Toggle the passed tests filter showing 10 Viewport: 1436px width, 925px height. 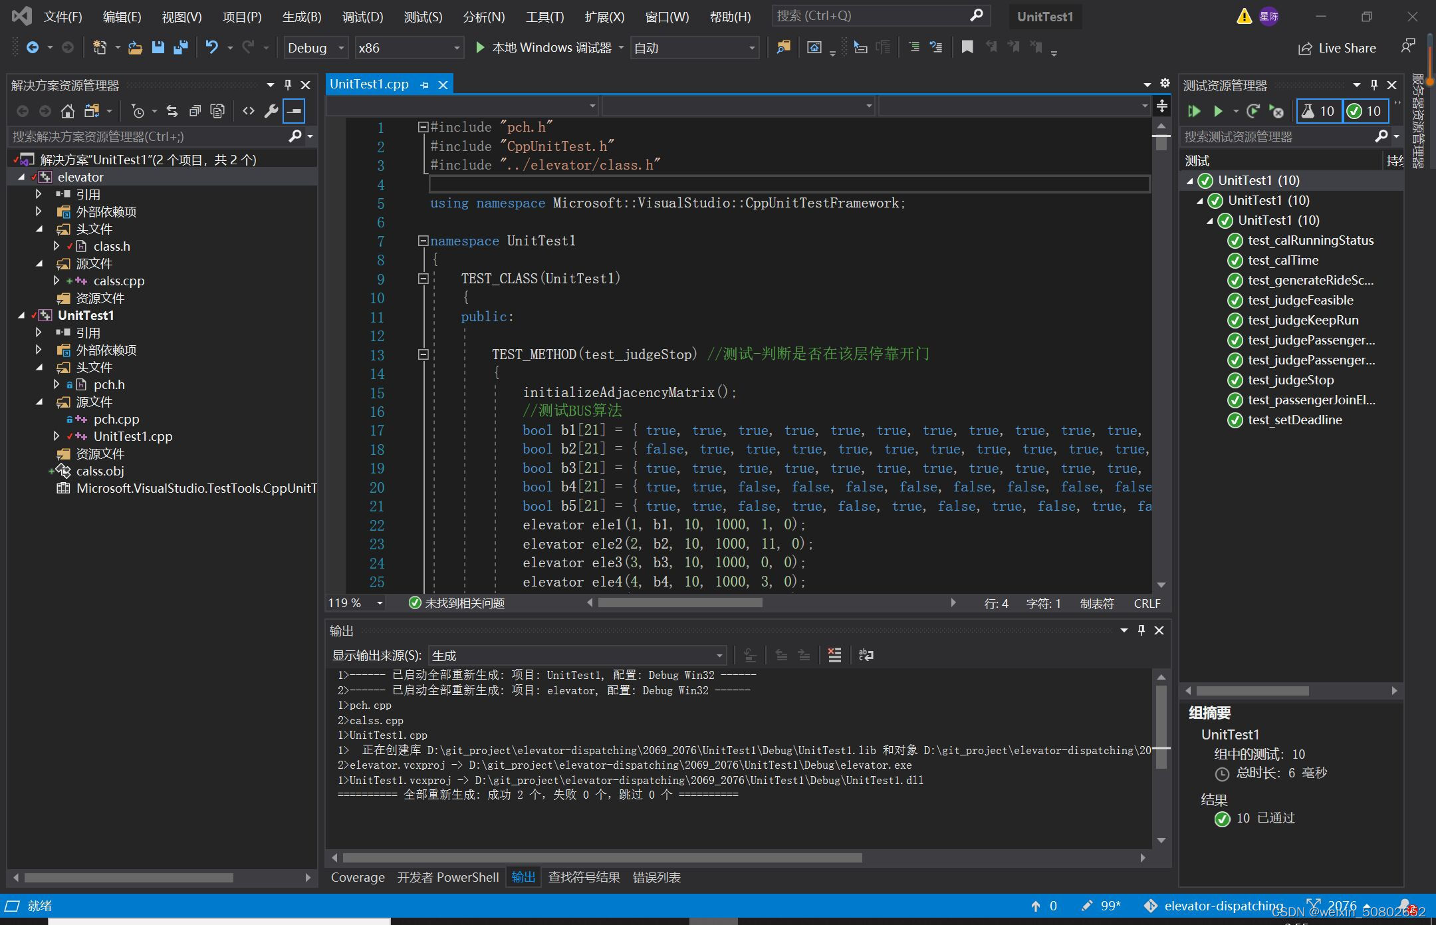click(1365, 111)
